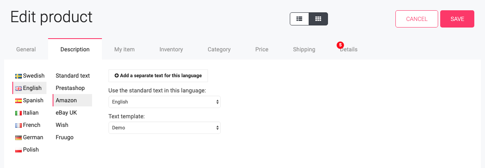This screenshot has height=168, width=485.
Task: Click the Polish flag icon
Action: (x=18, y=150)
